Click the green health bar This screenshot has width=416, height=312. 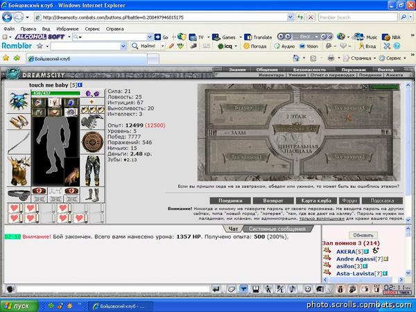click(55, 93)
